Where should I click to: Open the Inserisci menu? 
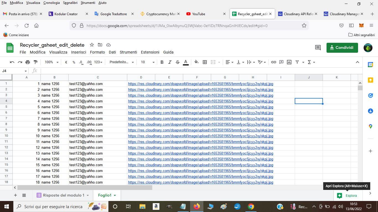tap(79, 52)
